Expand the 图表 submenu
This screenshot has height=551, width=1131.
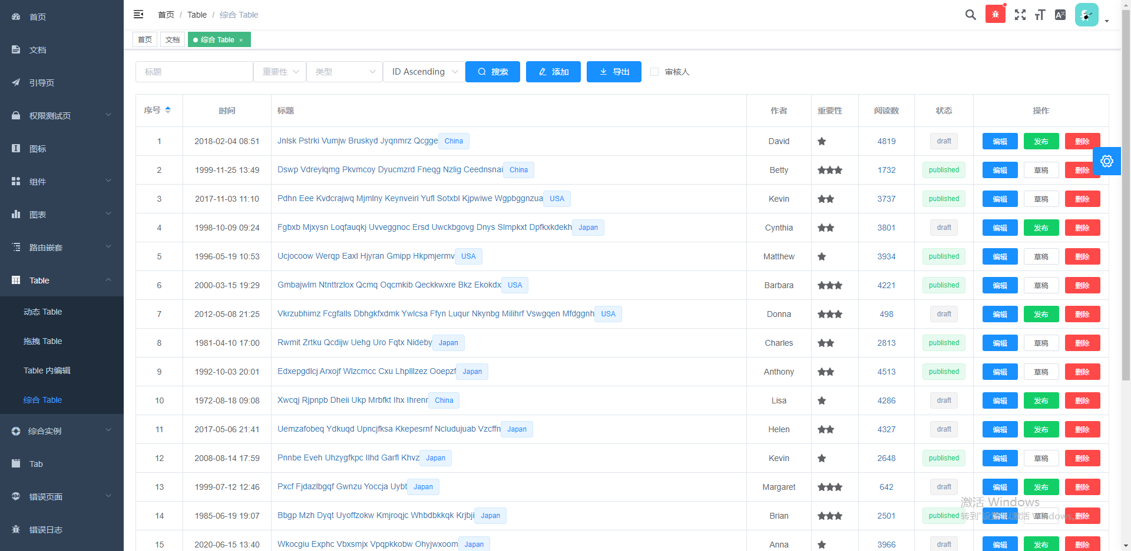click(x=108, y=213)
